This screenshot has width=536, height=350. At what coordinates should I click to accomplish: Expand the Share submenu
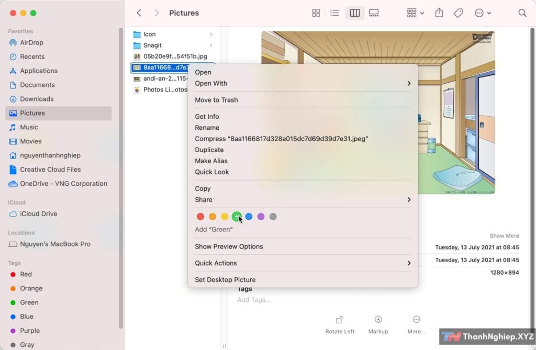303,200
